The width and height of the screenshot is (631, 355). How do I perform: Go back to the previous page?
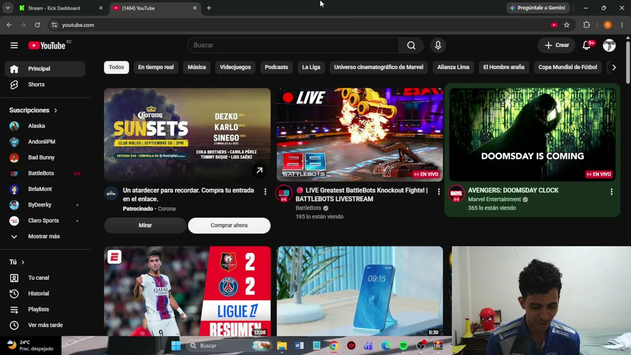point(9,25)
